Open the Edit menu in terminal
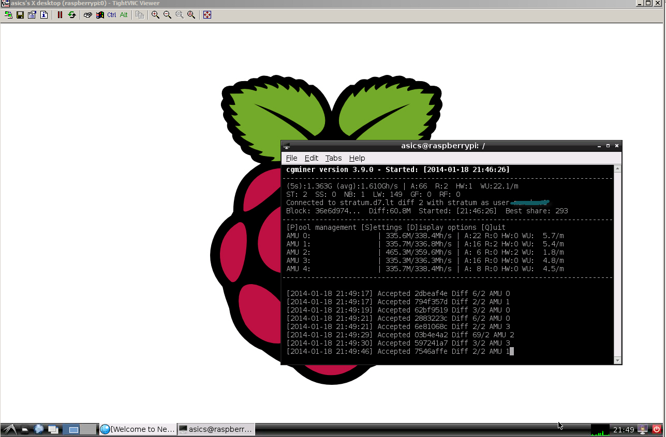The image size is (666, 437). click(312, 158)
